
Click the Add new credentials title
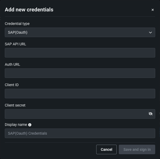pos(29,10)
